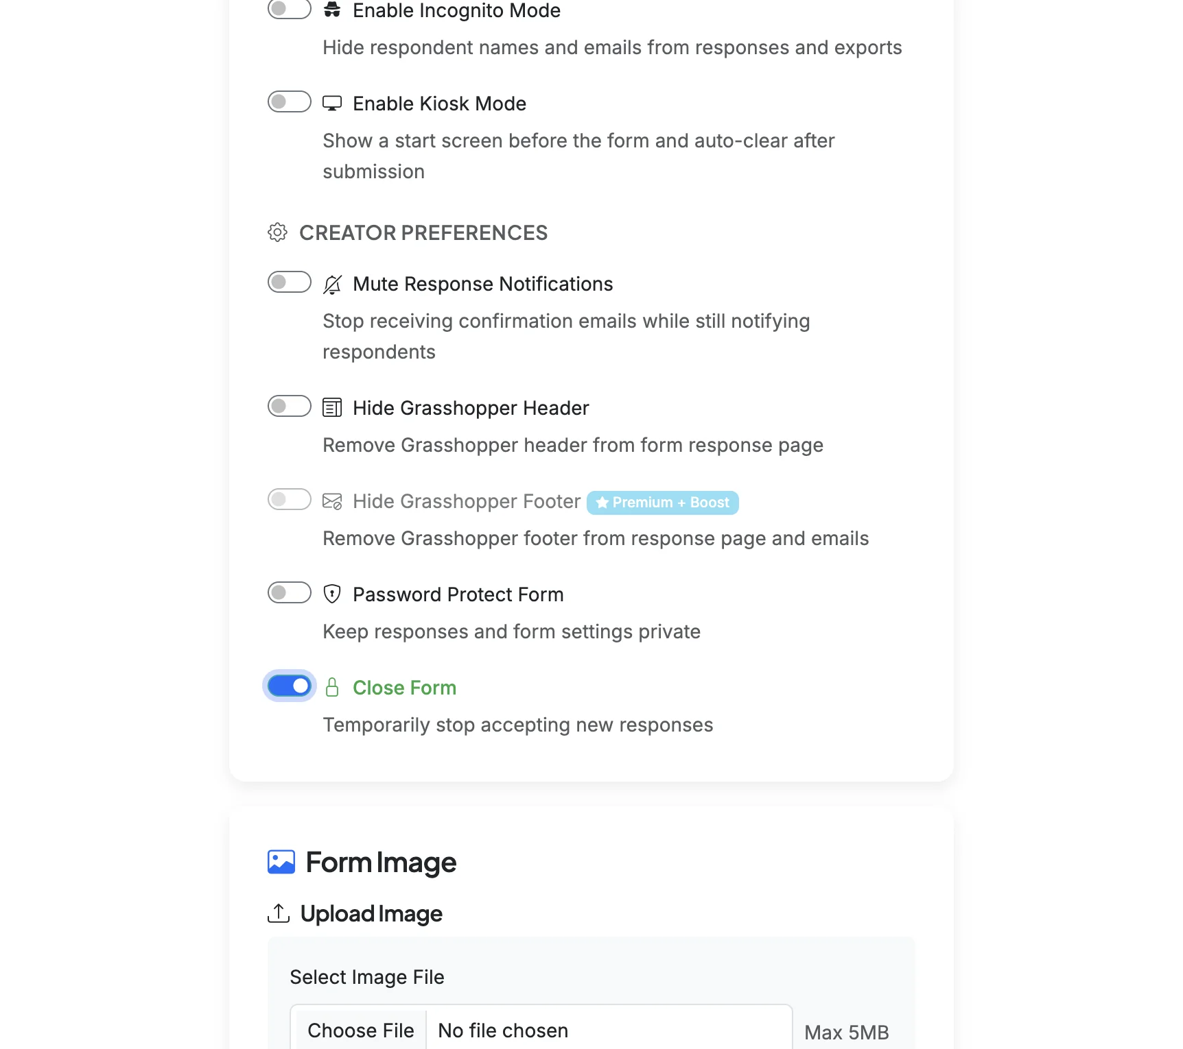The width and height of the screenshot is (1183, 1049).
Task: Click the Close Form link text
Action: [x=404, y=687]
